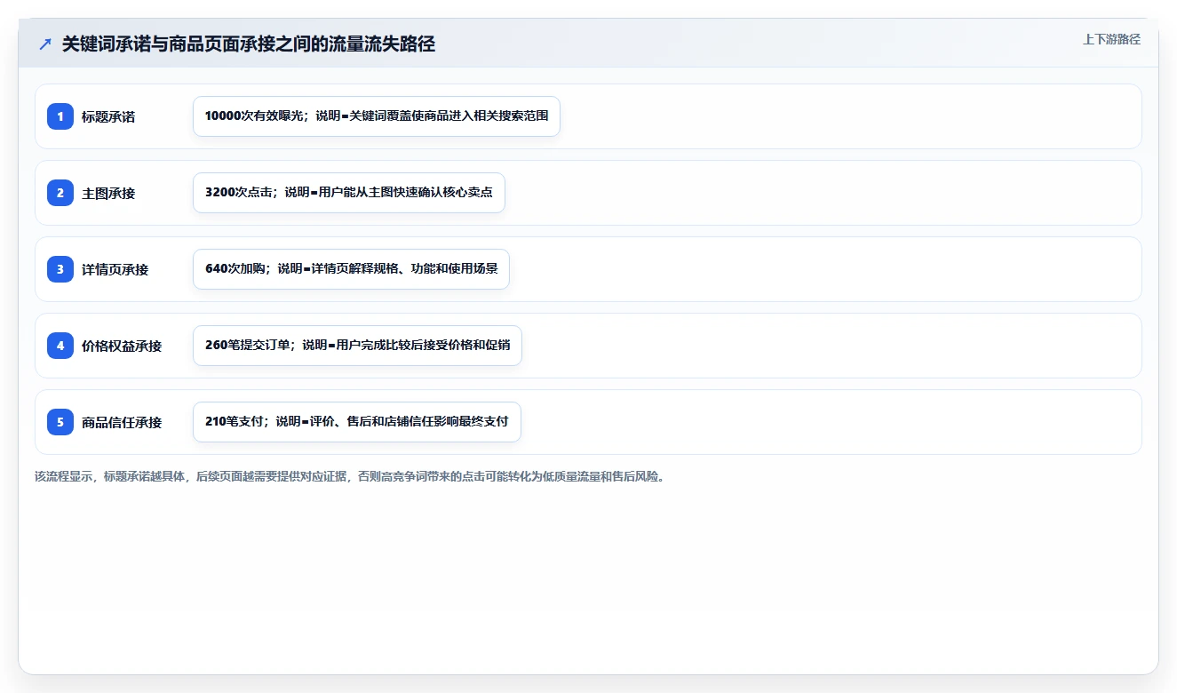Click the arrow icon beside the panel title
The width and height of the screenshot is (1177, 693).
pos(45,44)
